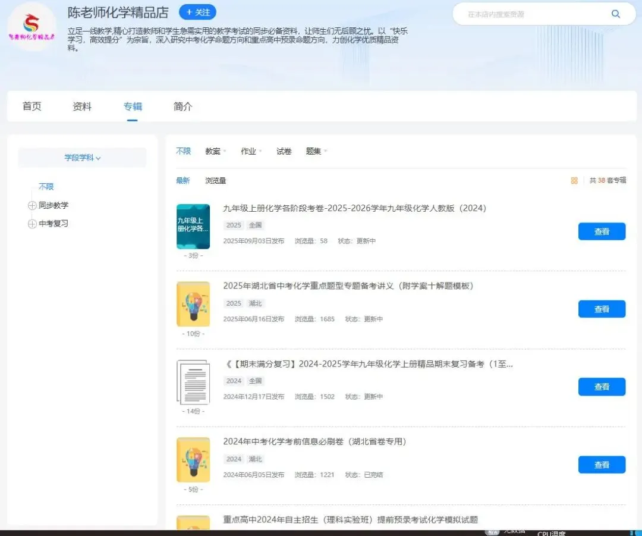The height and width of the screenshot is (536, 642).
Task: Switch to the 简介 tab
Action: point(182,106)
